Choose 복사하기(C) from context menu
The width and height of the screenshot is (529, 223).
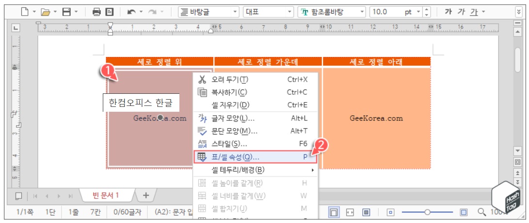click(256, 92)
